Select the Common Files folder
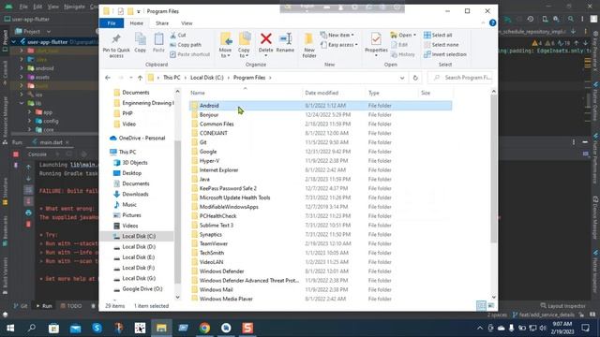Viewport: 600px width, 337px height. click(x=217, y=124)
